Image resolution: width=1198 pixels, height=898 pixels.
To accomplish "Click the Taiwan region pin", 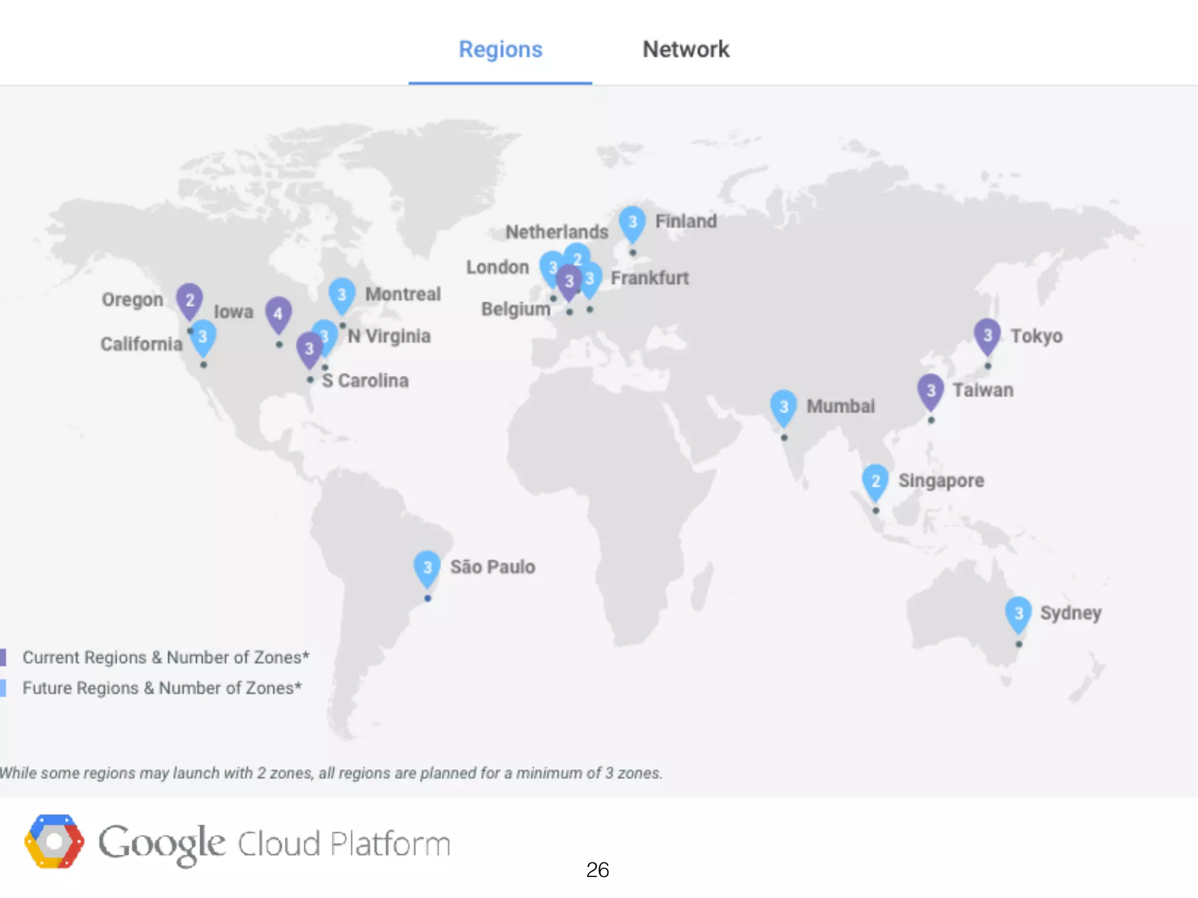I will [931, 390].
